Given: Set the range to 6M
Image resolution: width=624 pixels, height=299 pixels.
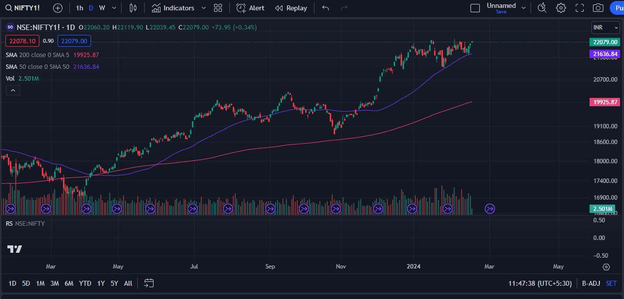Looking at the screenshot, I should coord(69,283).
